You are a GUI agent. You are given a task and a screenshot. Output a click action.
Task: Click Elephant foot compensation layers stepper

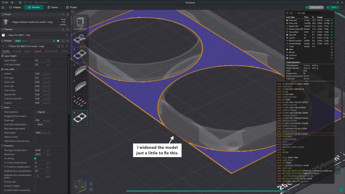click(35, 176)
